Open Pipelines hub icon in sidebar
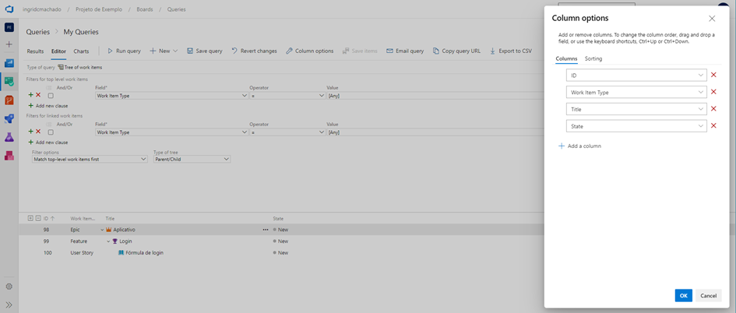Image resolution: width=736 pixels, height=313 pixels. coord(9,118)
